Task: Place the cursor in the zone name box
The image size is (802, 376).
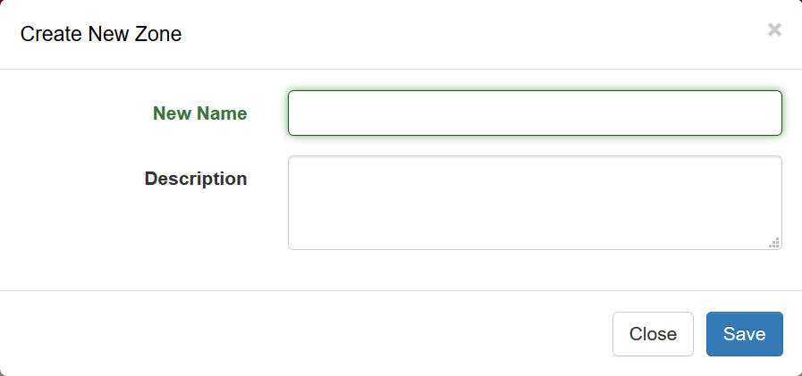Action: [x=535, y=113]
